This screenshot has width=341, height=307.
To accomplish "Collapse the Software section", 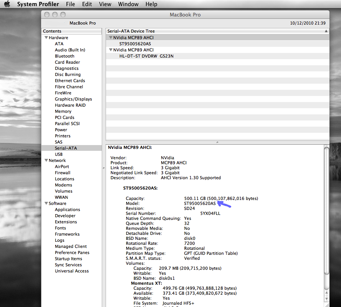I will tap(46, 203).
